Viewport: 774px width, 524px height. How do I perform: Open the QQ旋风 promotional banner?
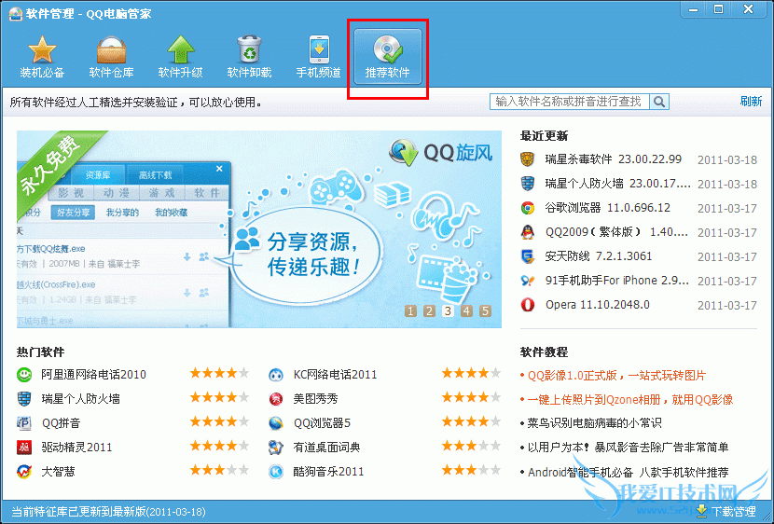[259, 229]
